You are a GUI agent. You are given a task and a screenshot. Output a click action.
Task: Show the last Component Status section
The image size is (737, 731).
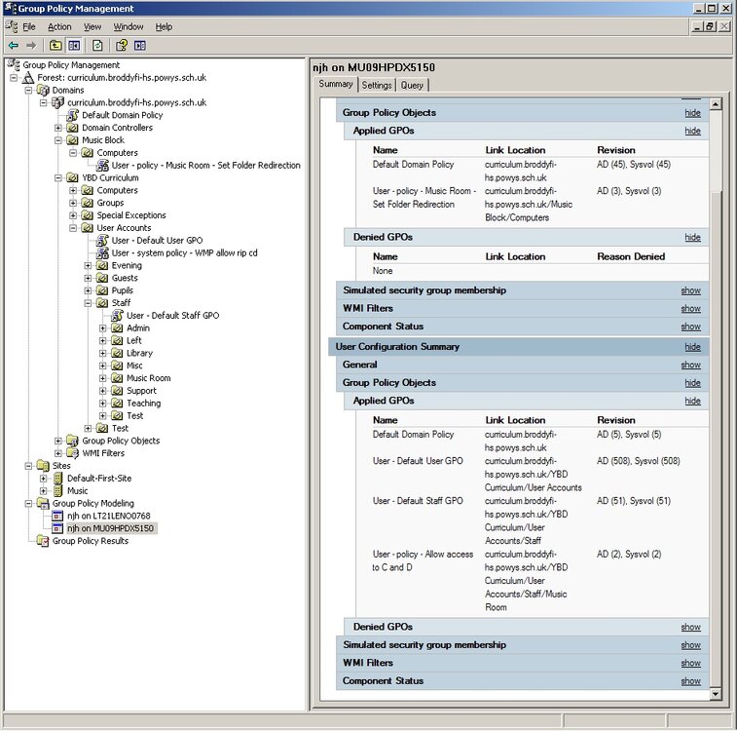coord(690,681)
